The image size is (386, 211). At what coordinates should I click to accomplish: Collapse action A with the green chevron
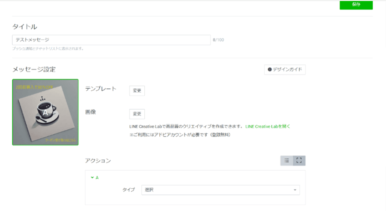coord(92,177)
